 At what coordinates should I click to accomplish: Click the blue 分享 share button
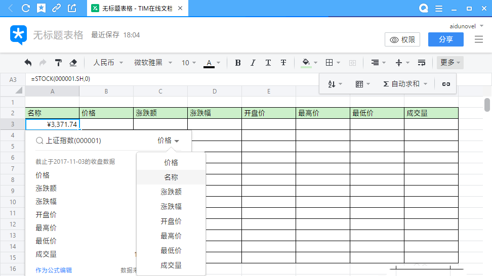click(x=445, y=39)
